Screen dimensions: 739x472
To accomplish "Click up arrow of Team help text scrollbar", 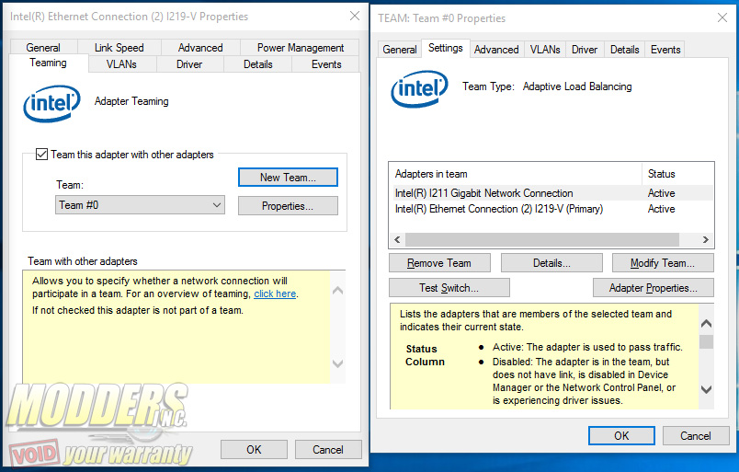I will click(706, 324).
